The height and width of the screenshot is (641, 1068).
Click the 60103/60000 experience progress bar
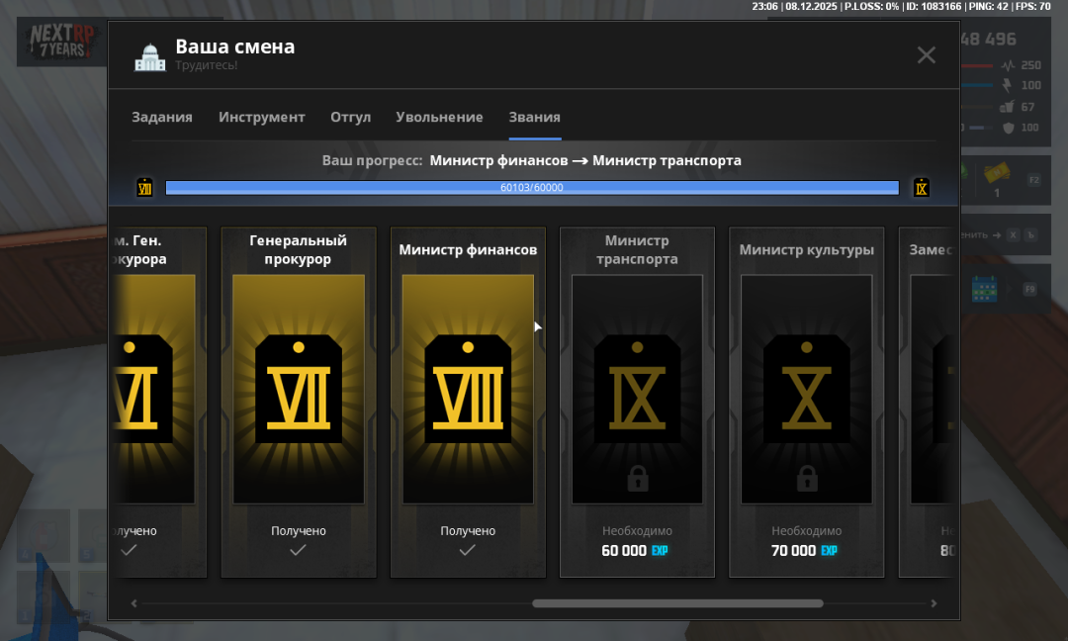point(532,187)
